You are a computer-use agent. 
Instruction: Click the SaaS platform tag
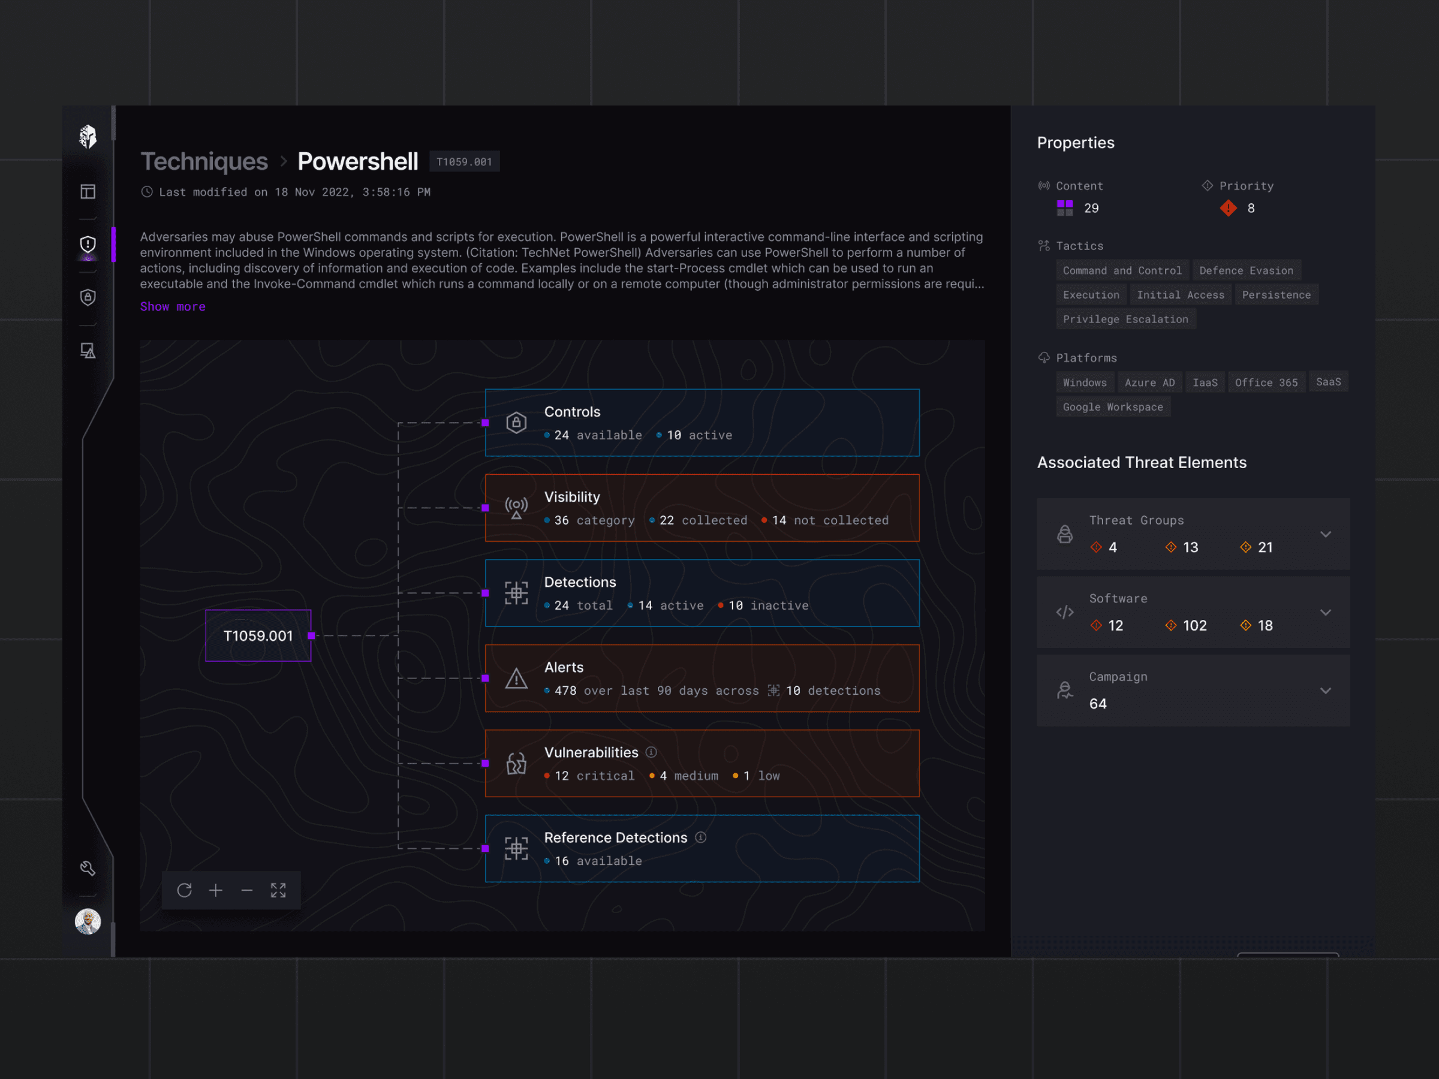1329,382
